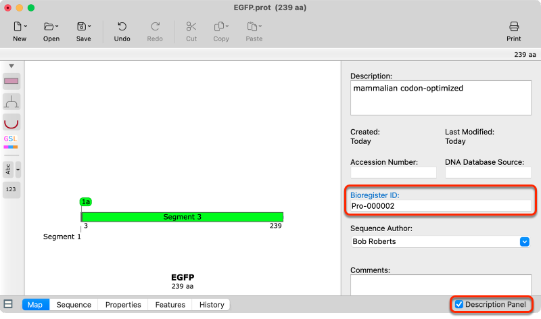This screenshot has height=319, width=541.
Task: Click the DNA Database Source field
Action: pyautogui.click(x=488, y=172)
